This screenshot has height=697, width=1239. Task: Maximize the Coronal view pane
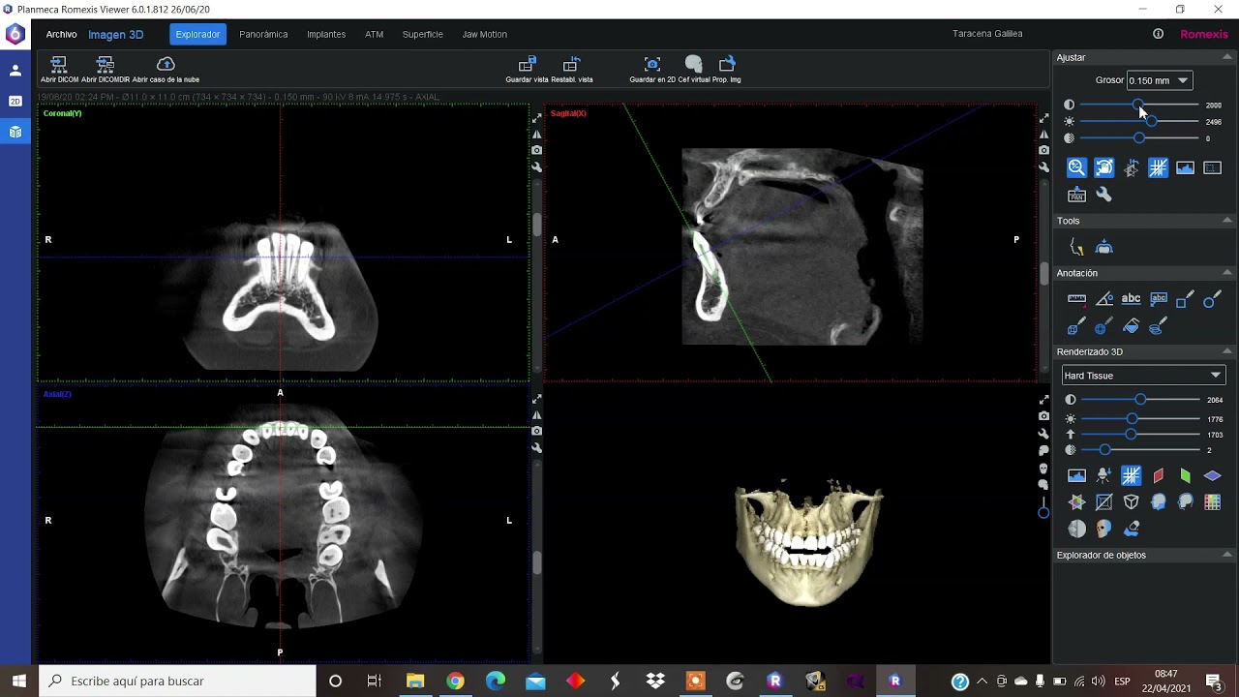pos(537,118)
